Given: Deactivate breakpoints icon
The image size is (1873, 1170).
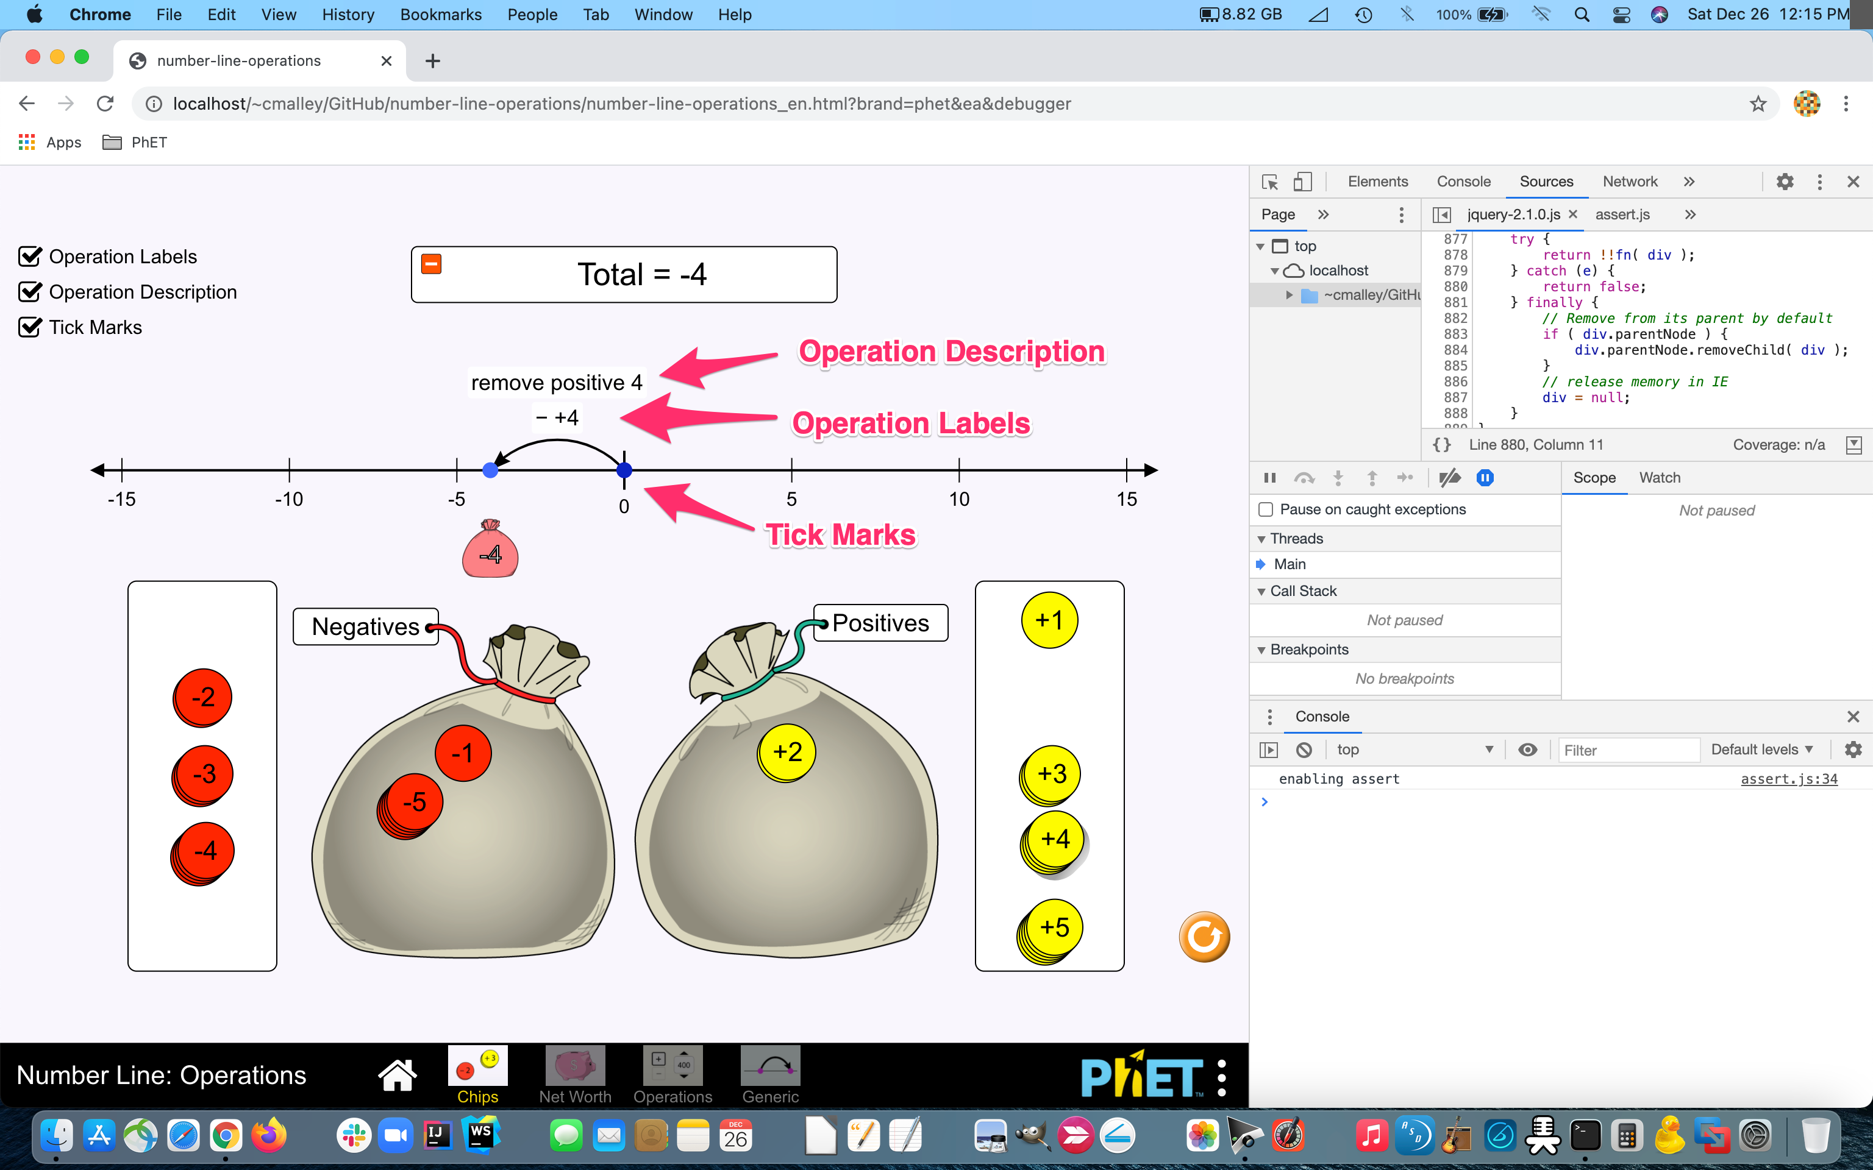Looking at the screenshot, I should (1450, 478).
